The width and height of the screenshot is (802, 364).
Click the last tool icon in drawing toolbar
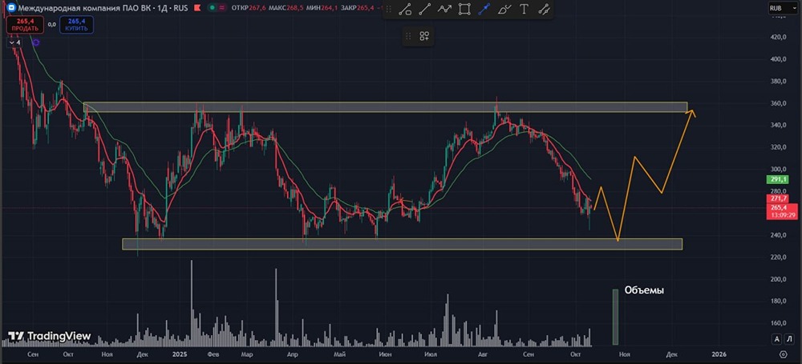tap(545, 10)
